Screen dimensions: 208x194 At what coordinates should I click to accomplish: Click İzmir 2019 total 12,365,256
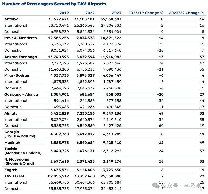click(58, 38)
